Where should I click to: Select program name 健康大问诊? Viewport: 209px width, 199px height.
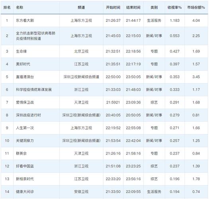tap(25, 192)
